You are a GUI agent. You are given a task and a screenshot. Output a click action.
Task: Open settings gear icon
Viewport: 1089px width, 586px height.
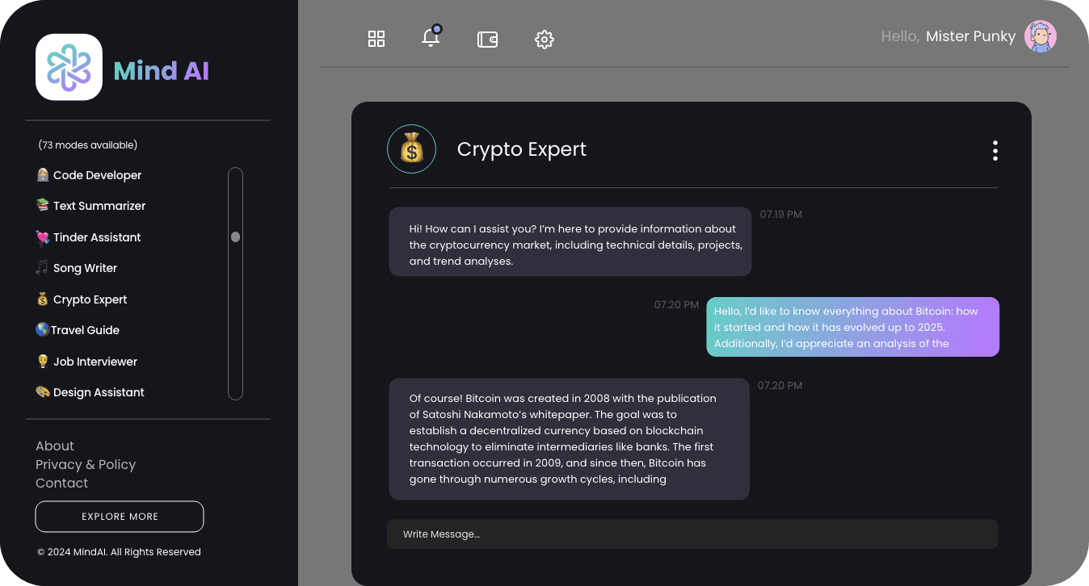pyautogui.click(x=544, y=39)
